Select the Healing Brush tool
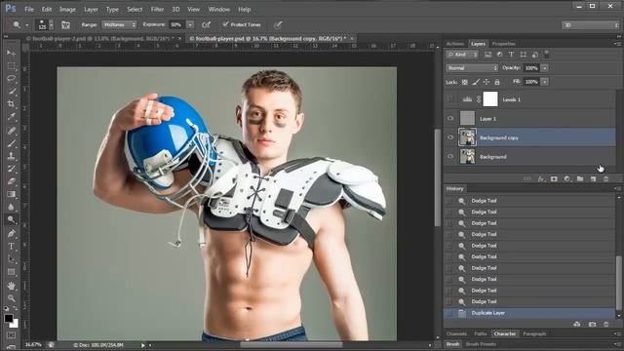The width and height of the screenshot is (624, 351). point(11,130)
